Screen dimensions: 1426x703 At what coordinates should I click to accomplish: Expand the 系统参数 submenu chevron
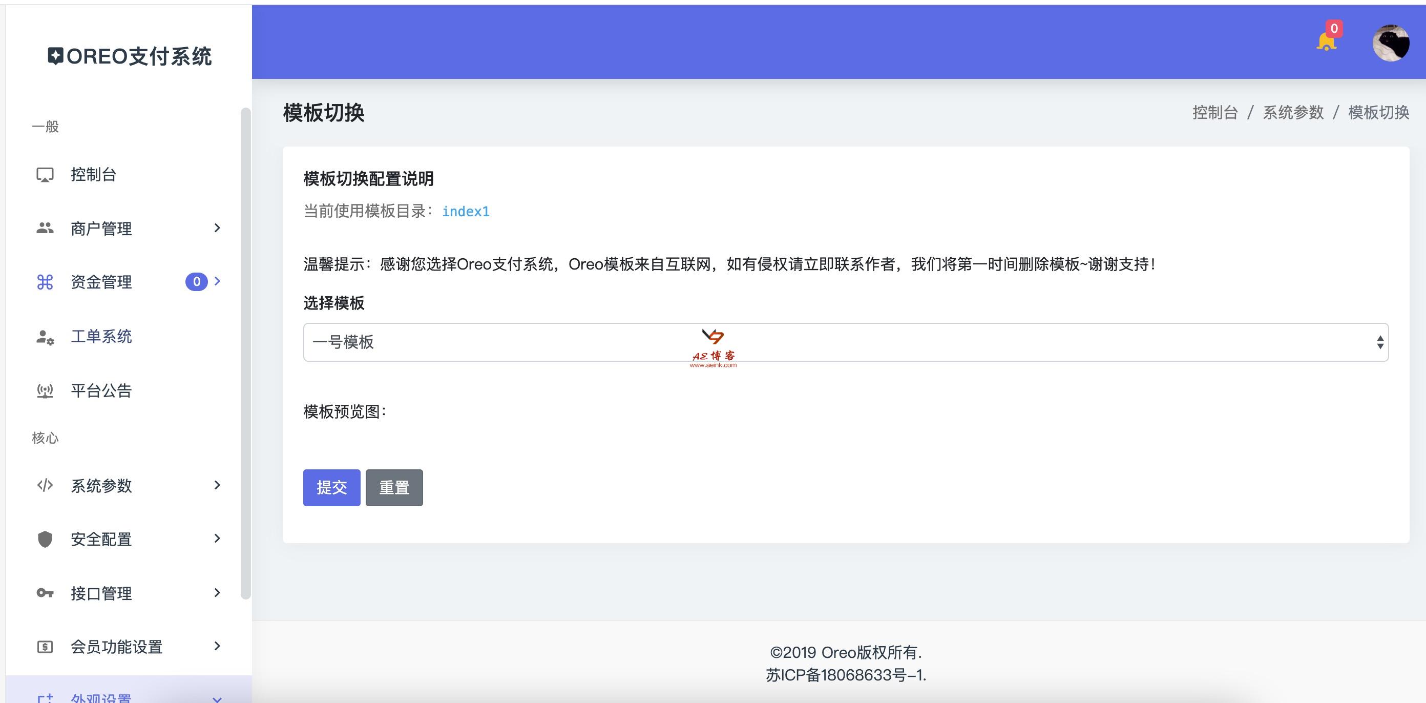point(217,485)
